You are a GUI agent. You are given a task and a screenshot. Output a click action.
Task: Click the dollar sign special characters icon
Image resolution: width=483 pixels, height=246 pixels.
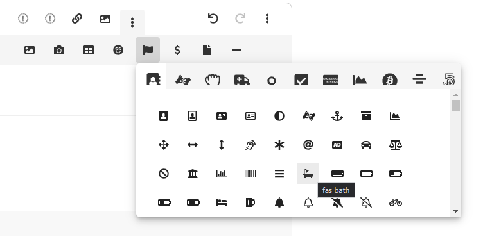point(177,50)
